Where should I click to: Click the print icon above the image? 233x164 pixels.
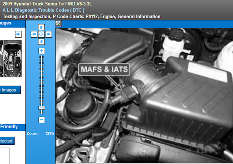(x=59, y=24)
